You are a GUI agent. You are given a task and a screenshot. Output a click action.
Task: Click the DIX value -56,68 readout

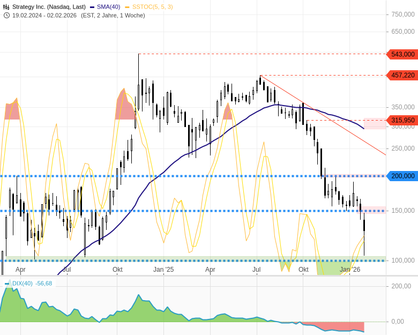[x=44, y=283]
